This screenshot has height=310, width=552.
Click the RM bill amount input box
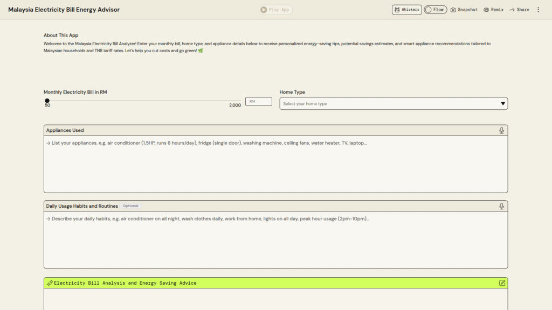(259, 101)
